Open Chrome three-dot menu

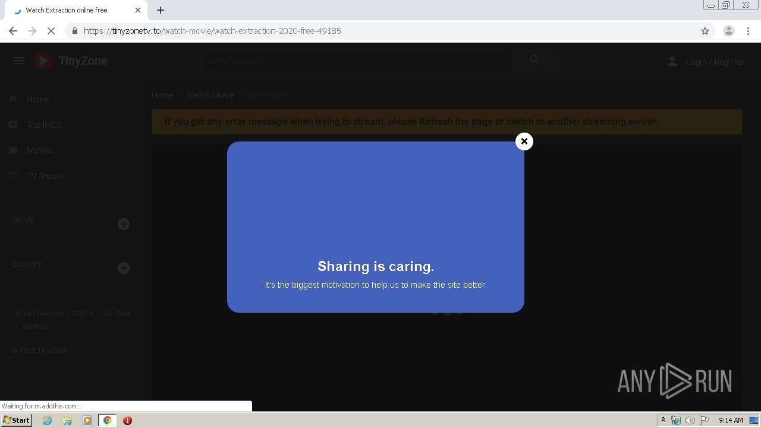coord(749,31)
